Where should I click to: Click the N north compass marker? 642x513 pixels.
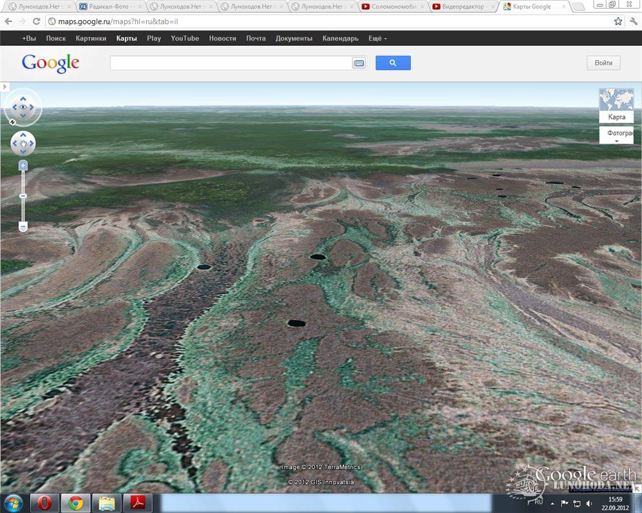point(13,122)
